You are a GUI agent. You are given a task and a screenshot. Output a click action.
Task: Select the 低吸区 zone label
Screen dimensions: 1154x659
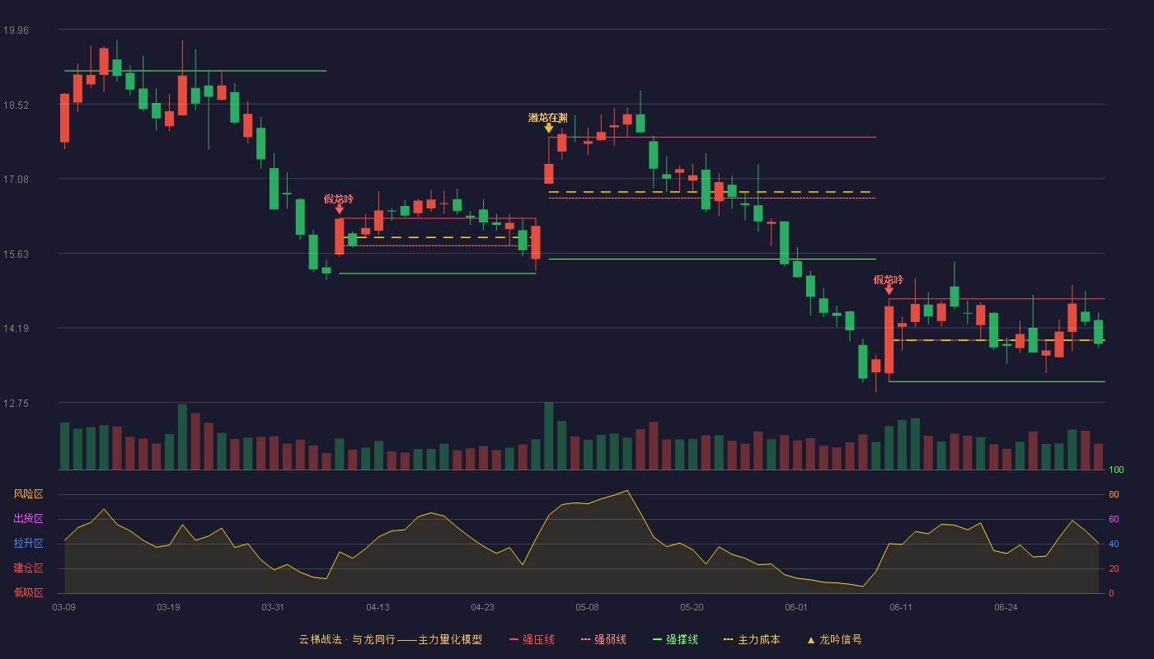pos(28,593)
